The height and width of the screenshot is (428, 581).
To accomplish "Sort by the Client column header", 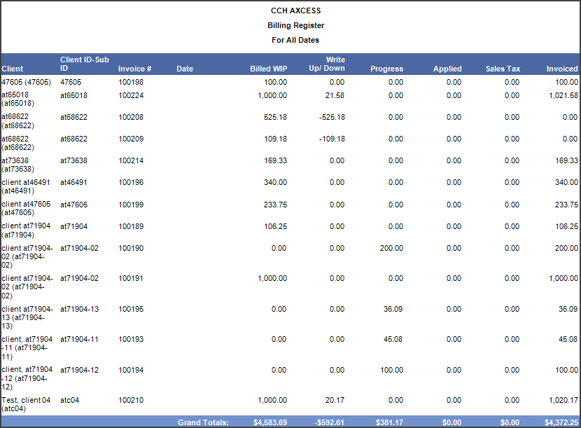I will (13, 69).
